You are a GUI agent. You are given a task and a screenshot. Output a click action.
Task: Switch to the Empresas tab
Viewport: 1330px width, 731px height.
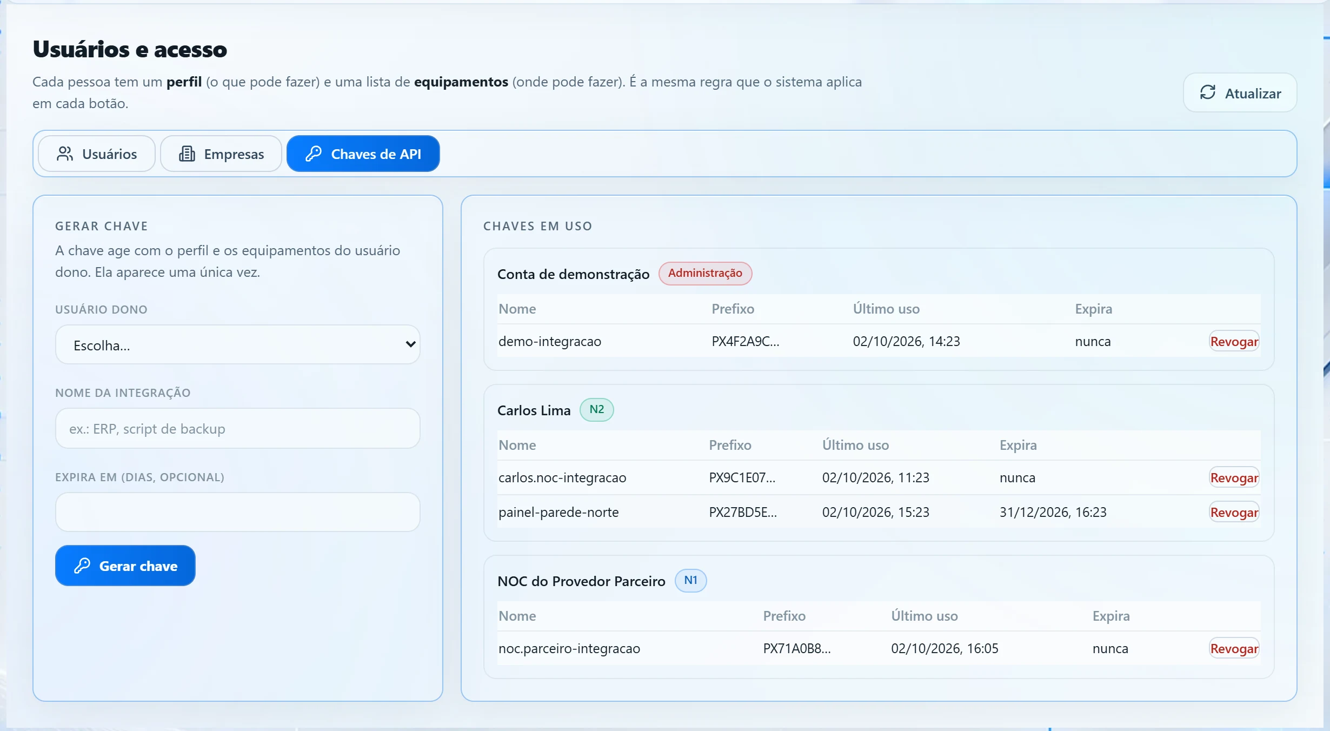221,154
